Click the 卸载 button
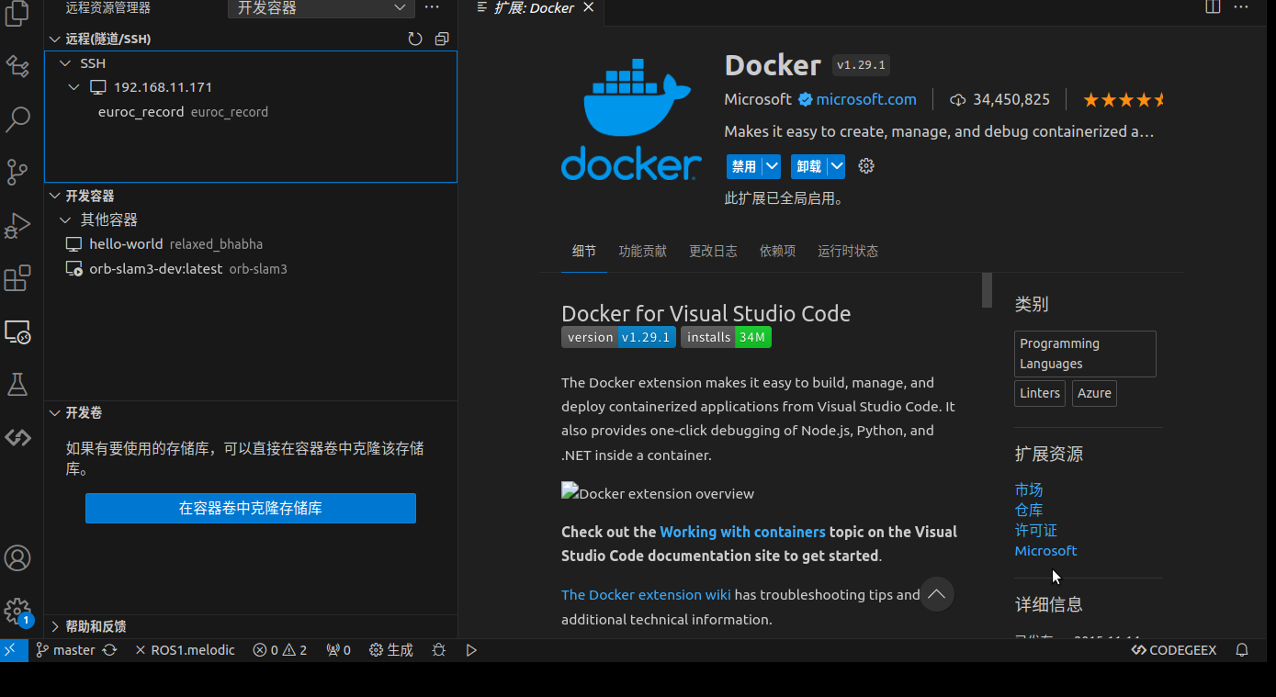The width and height of the screenshot is (1276, 697). [808, 166]
